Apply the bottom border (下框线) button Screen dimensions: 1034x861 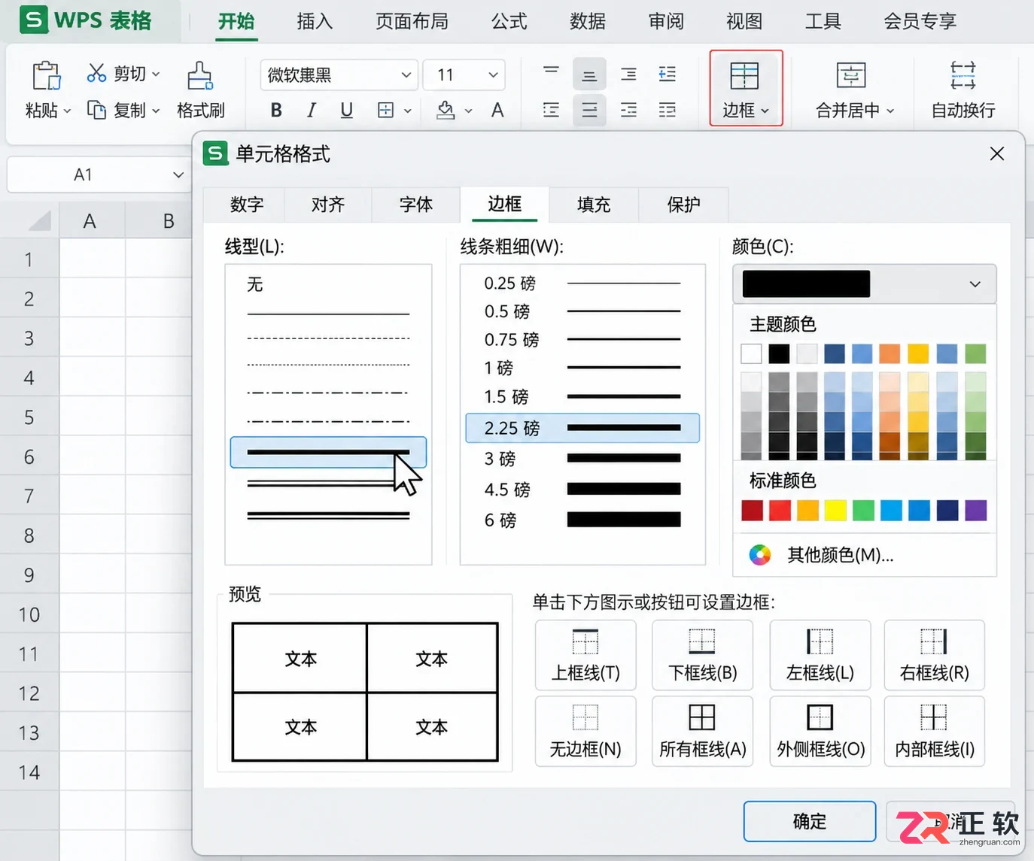coord(702,655)
